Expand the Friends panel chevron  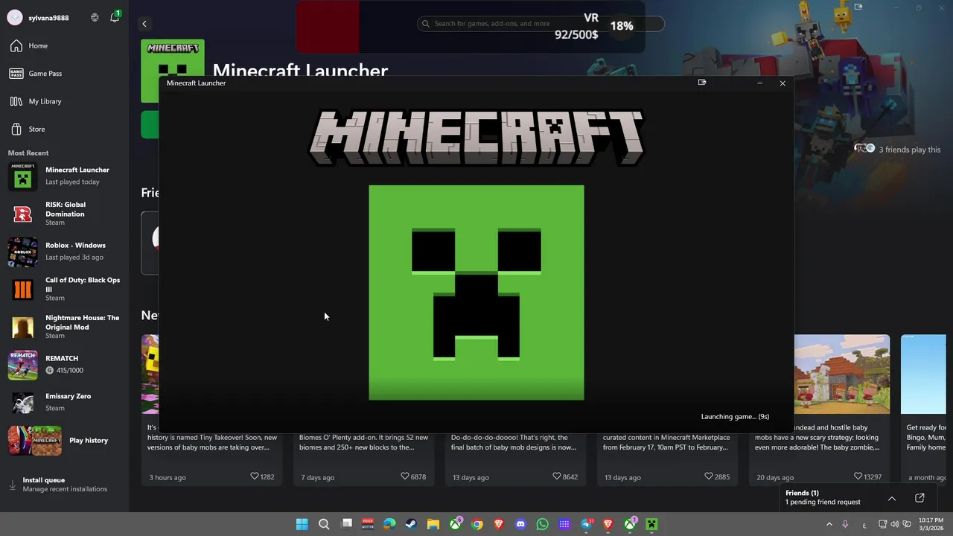click(892, 498)
